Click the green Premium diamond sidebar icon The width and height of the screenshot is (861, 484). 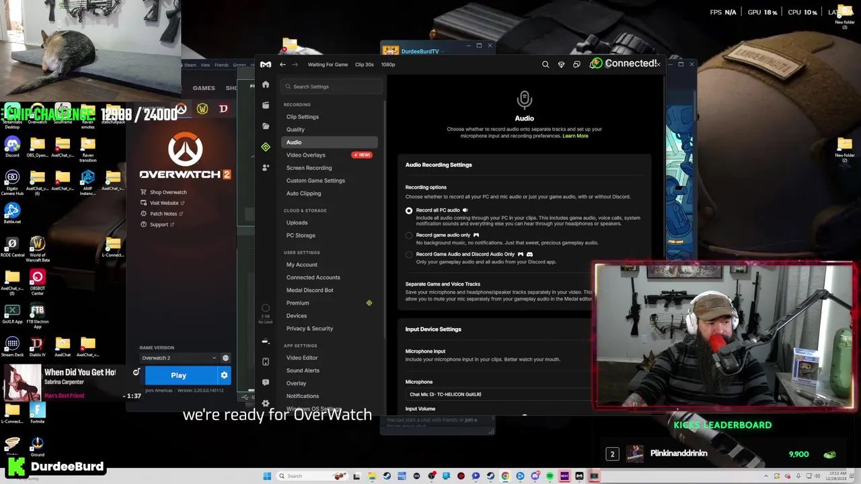[x=266, y=147]
